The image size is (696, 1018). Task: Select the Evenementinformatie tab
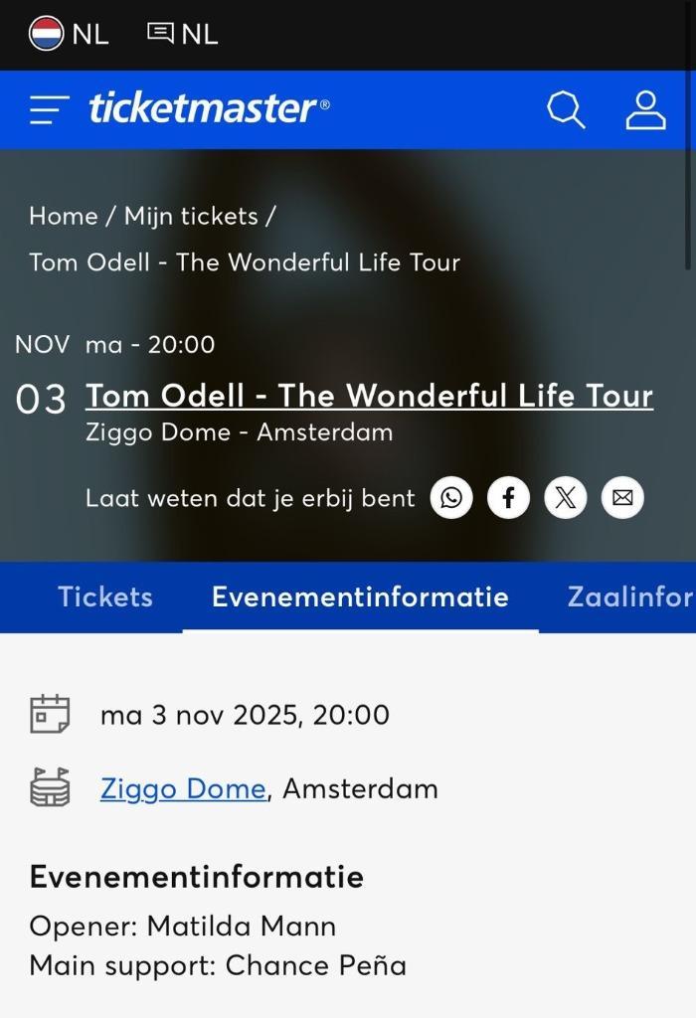click(x=360, y=596)
